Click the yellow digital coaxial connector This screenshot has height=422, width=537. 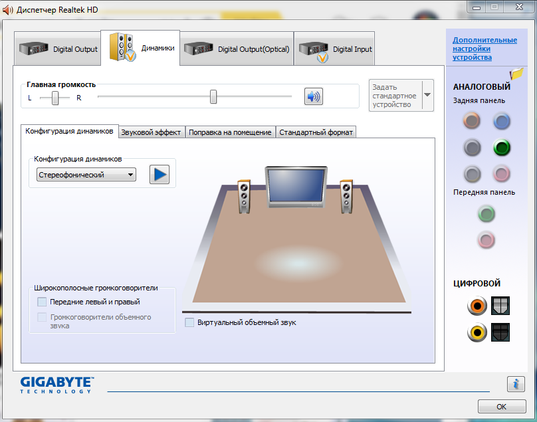click(x=477, y=332)
